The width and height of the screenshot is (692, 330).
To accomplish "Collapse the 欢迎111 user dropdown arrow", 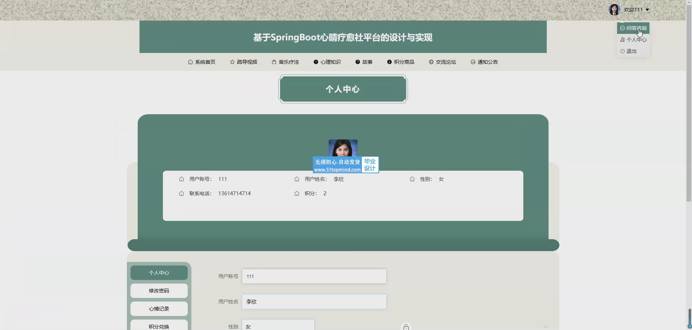I will (x=647, y=10).
